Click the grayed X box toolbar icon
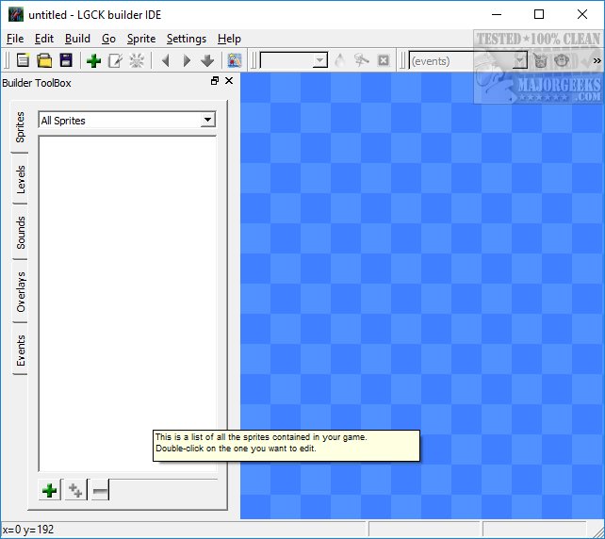Image resolution: width=605 pixels, height=539 pixels. pos(384,60)
